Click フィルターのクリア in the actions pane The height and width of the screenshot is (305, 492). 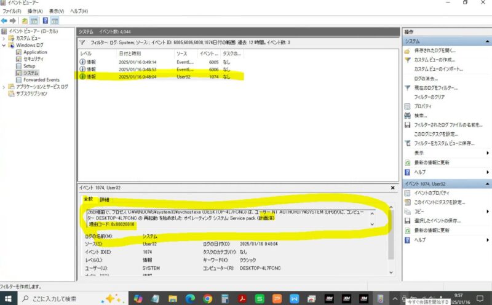[x=429, y=97]
